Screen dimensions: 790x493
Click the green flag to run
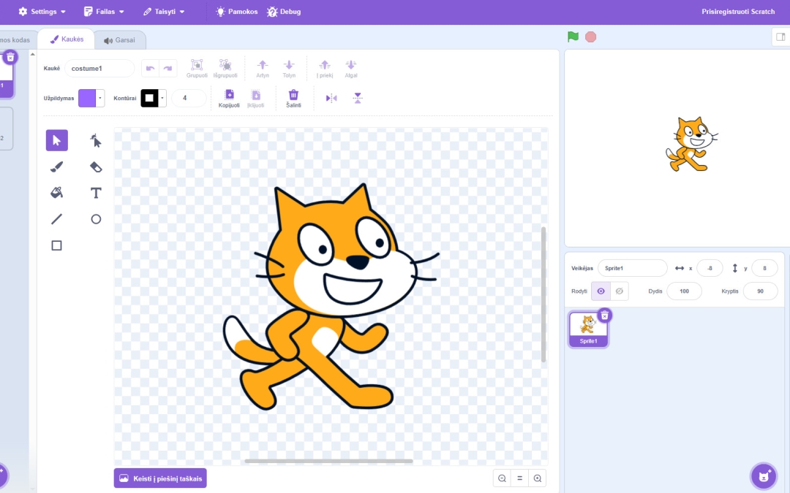tap(573, 37)
